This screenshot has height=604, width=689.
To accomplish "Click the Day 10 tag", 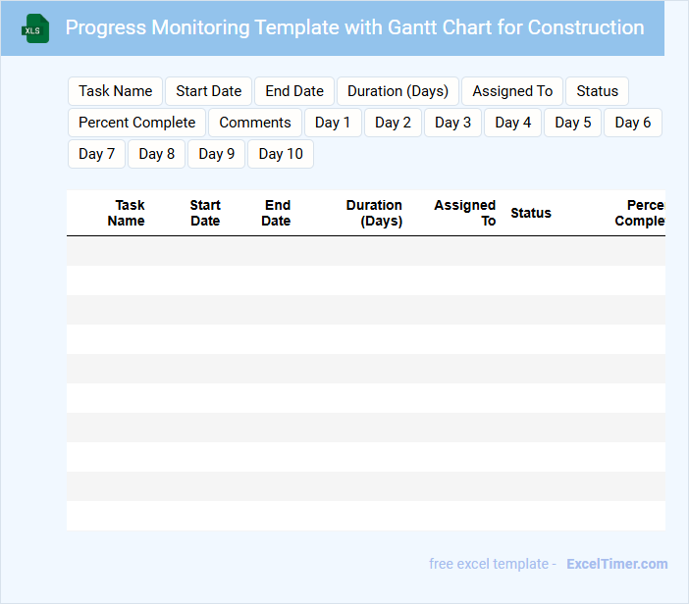I will pos(281,154).
